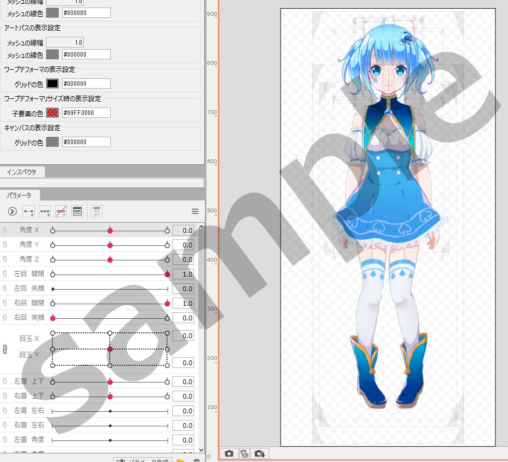The height and width of the screenshot is (462, 508).
Task: Open the ArtMesh mesh line color swatch
Action: point(52,13)
